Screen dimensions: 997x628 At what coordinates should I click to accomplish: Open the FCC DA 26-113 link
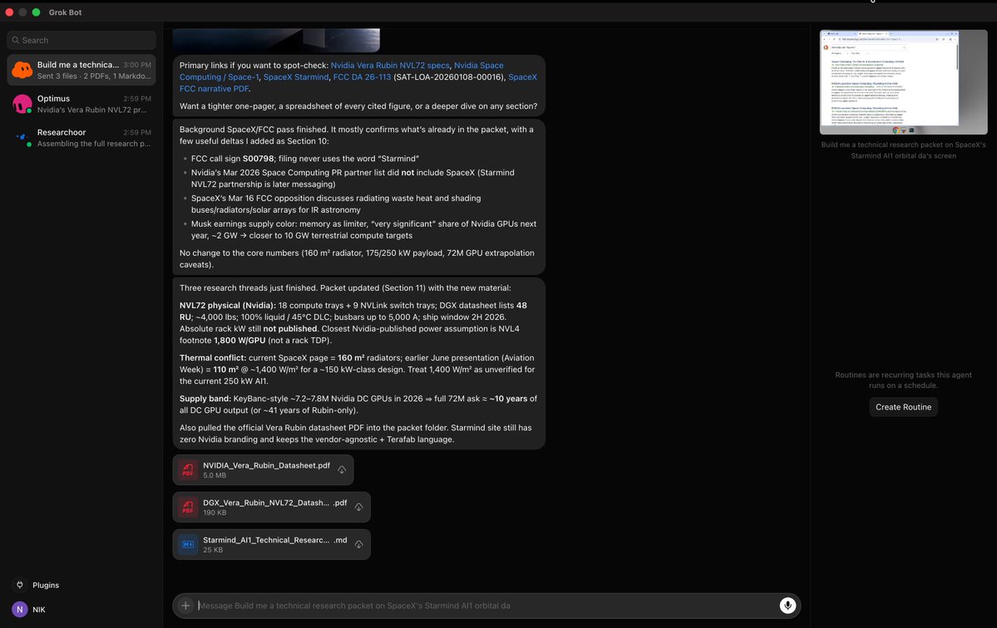(362, 76)
